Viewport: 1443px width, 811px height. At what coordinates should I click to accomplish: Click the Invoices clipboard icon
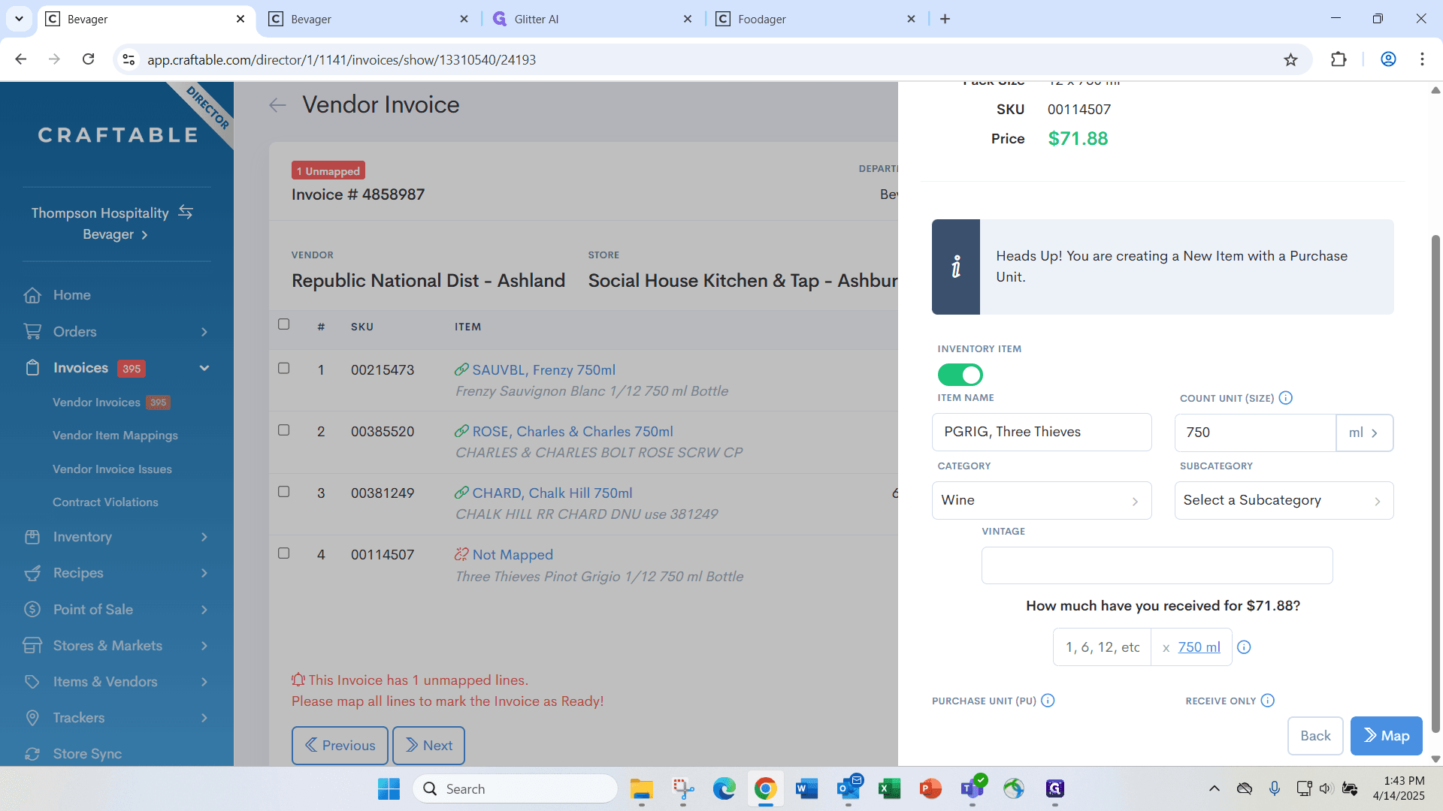[x=32, y=368]
